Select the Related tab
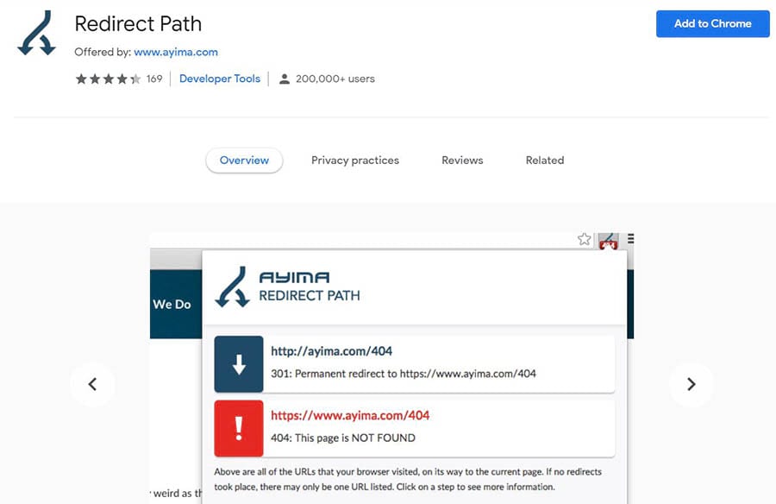 [545, 161]
